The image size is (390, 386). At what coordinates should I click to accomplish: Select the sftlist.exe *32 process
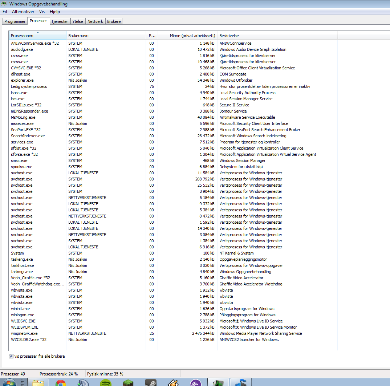click(x=173, y=148)
